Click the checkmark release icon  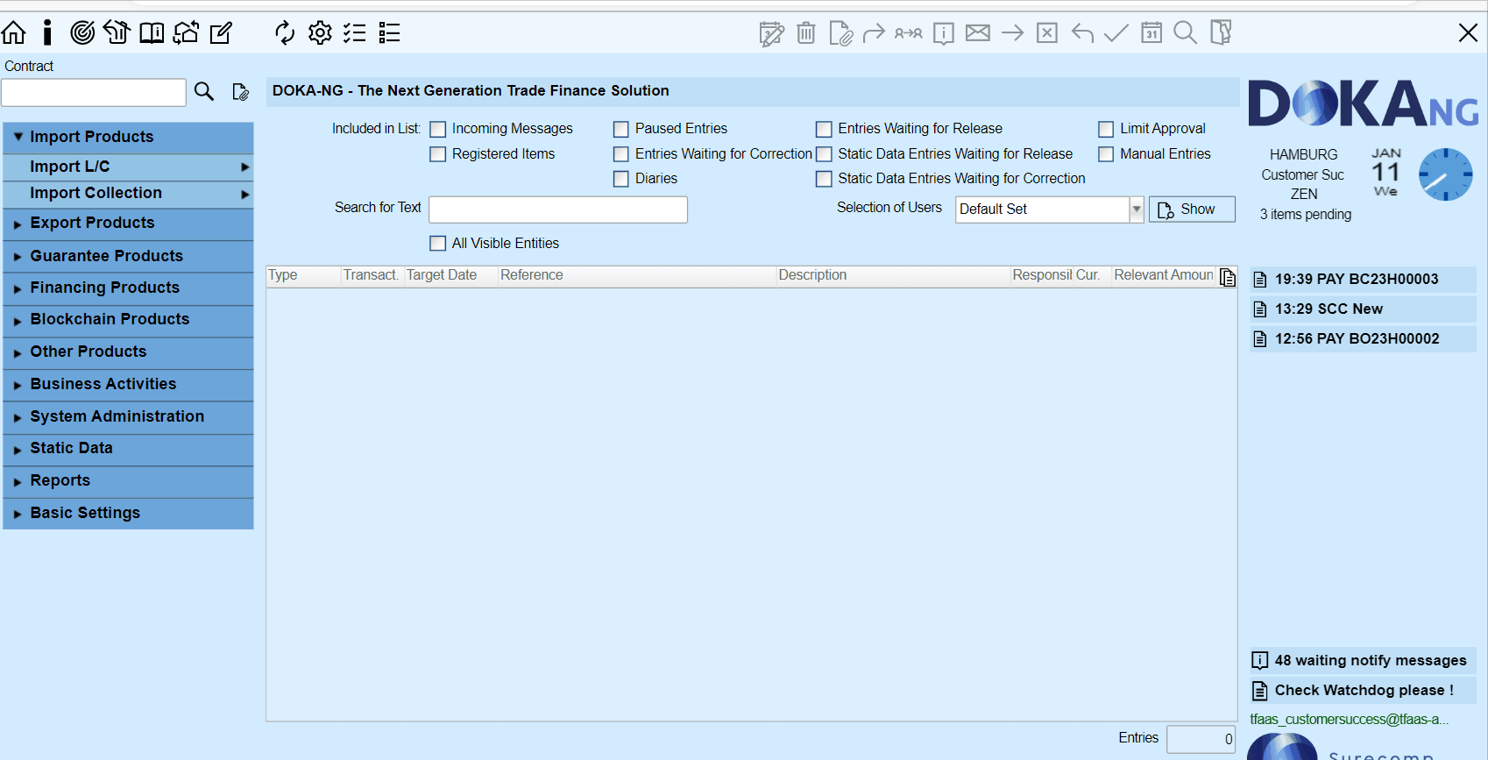pyautogui.click(x=1116, y=33)
